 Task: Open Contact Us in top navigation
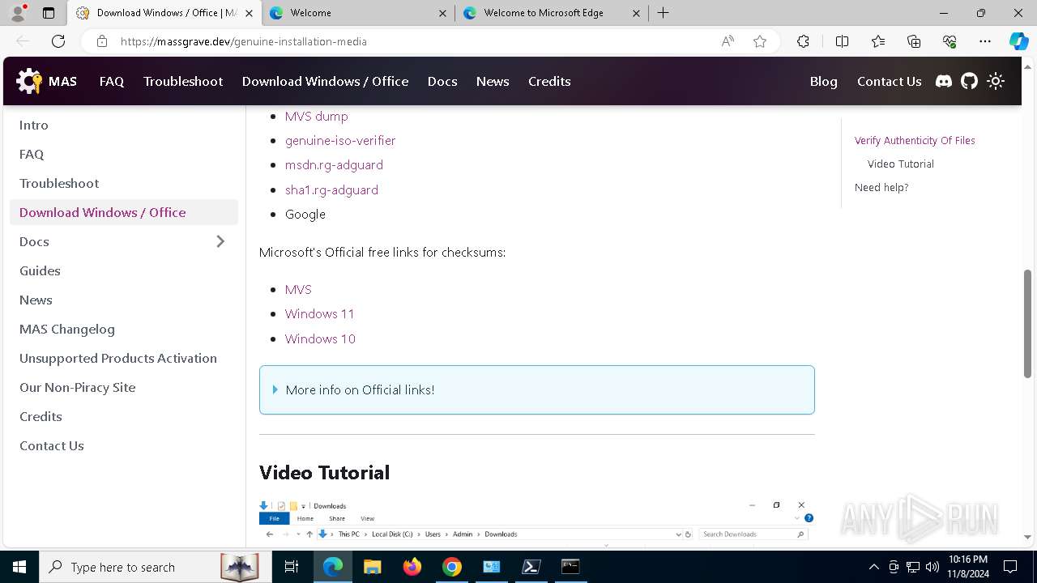click(889, 81)
